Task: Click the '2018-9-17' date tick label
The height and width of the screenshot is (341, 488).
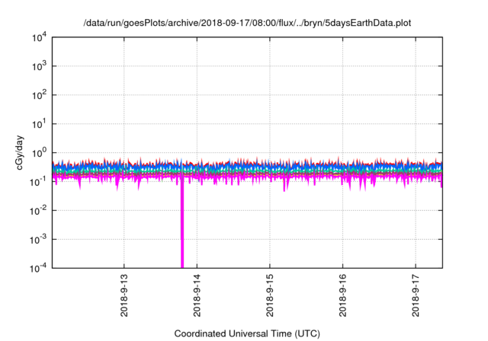Action: coord(416,295)
